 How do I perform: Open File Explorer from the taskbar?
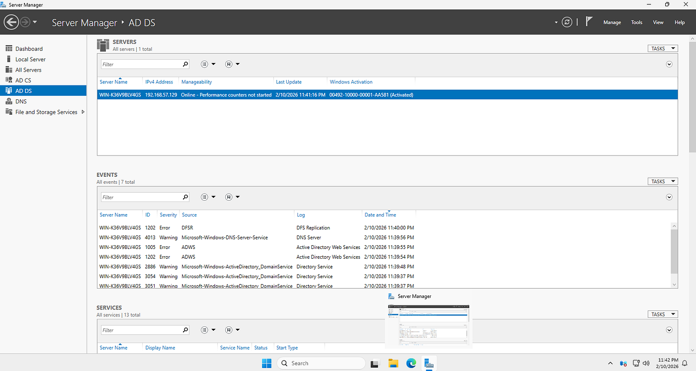[393, 363]
